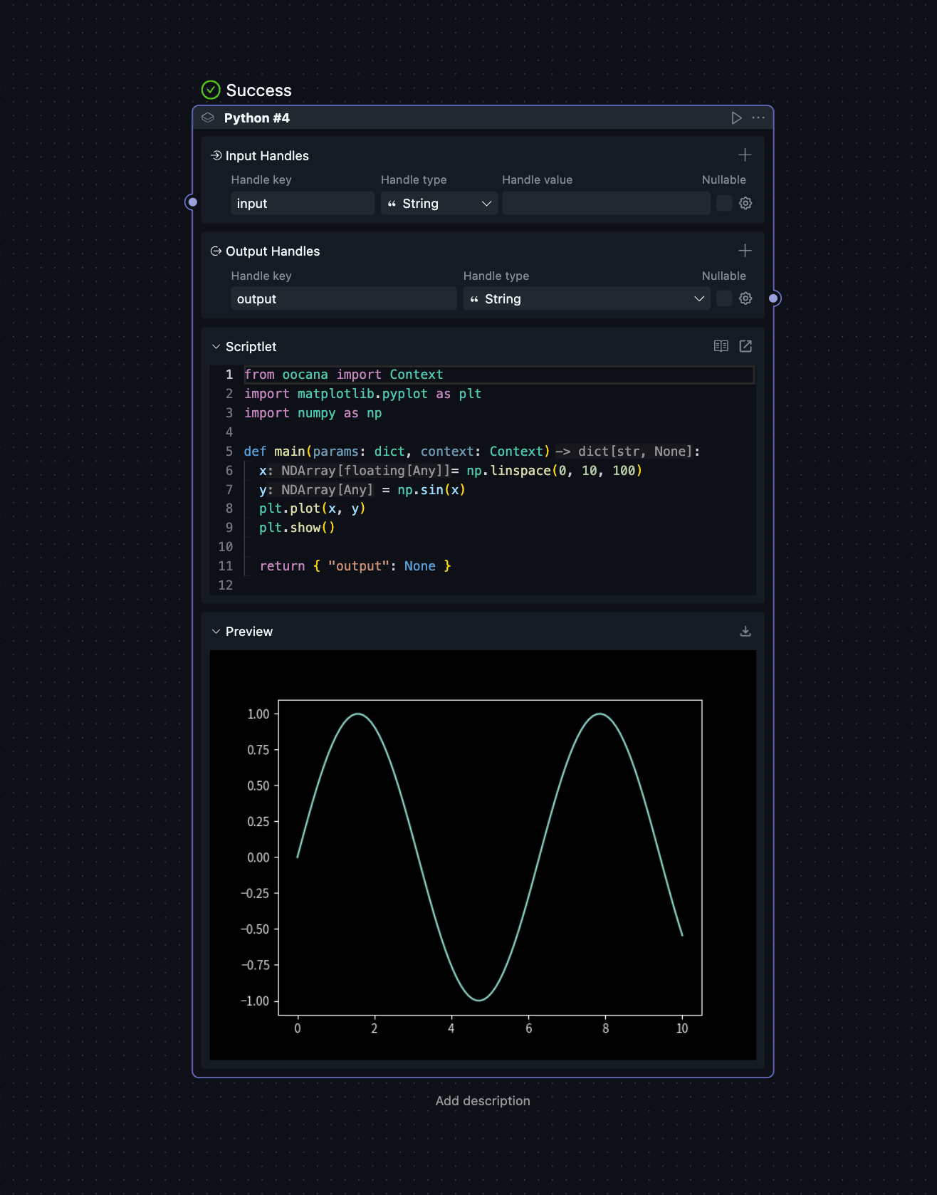
Task: Open the input handle type String dropdown
Action: click(x=439, y=204)
